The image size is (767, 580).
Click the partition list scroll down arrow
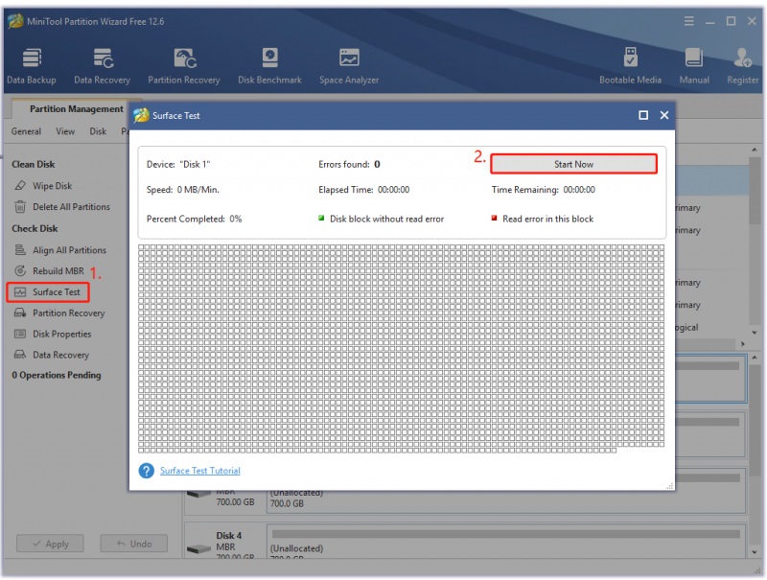pyautogui.click(x=755, y=333)
